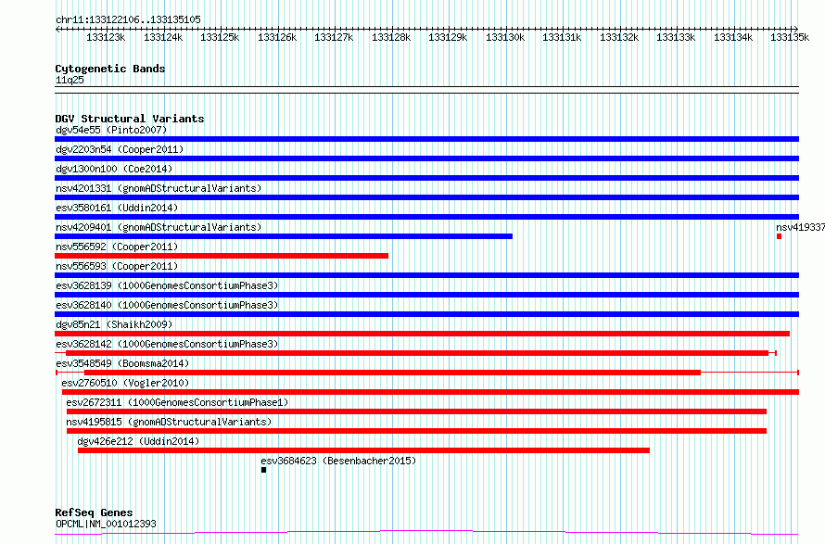825x544 pixels.
Task: Click the pink OPCML gene line
Action: pyautogui.click(x=426, y=533)
